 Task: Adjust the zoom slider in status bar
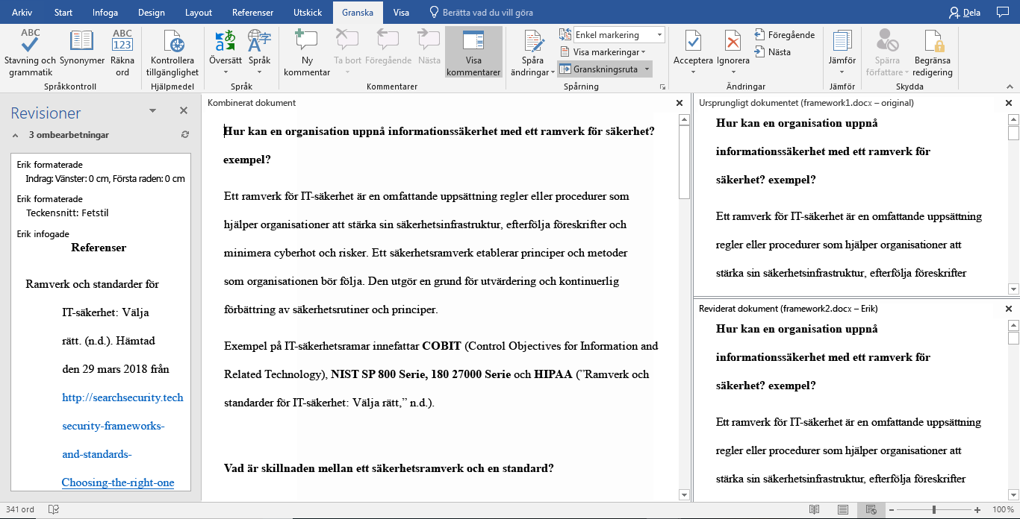933,510
